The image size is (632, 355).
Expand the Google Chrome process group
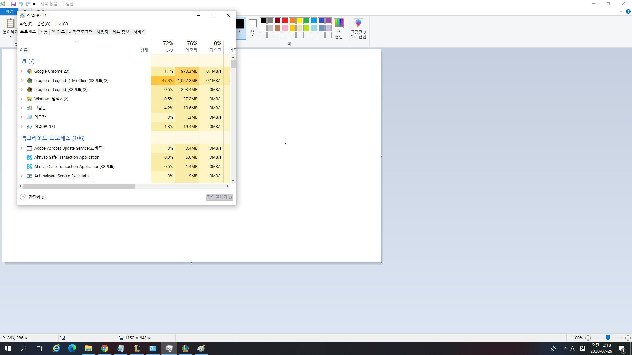pos(22,71)
